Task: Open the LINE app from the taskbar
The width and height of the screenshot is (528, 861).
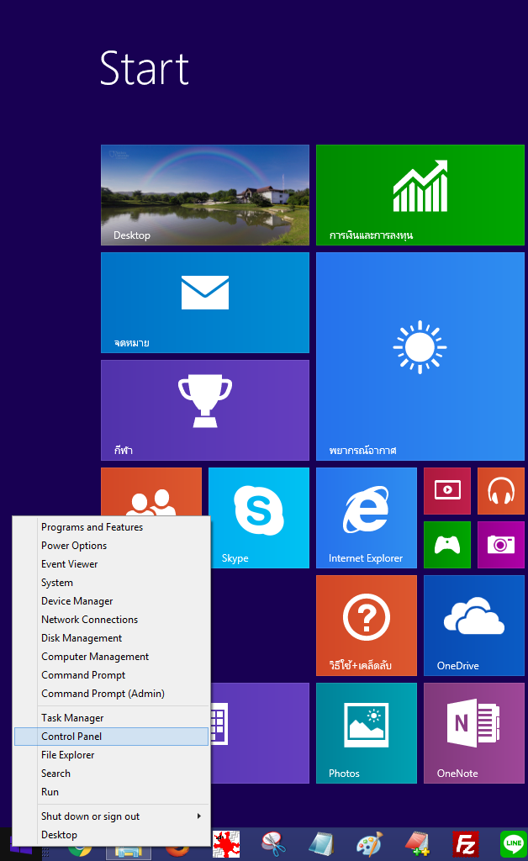Action: pos(513,844)
